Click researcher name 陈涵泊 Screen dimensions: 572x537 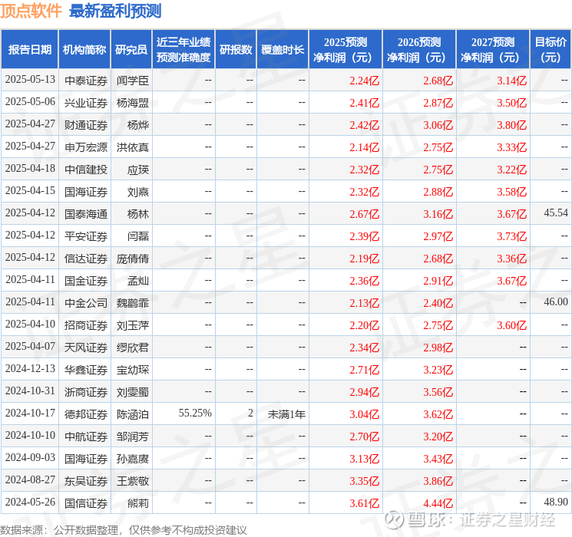point(133,414)
